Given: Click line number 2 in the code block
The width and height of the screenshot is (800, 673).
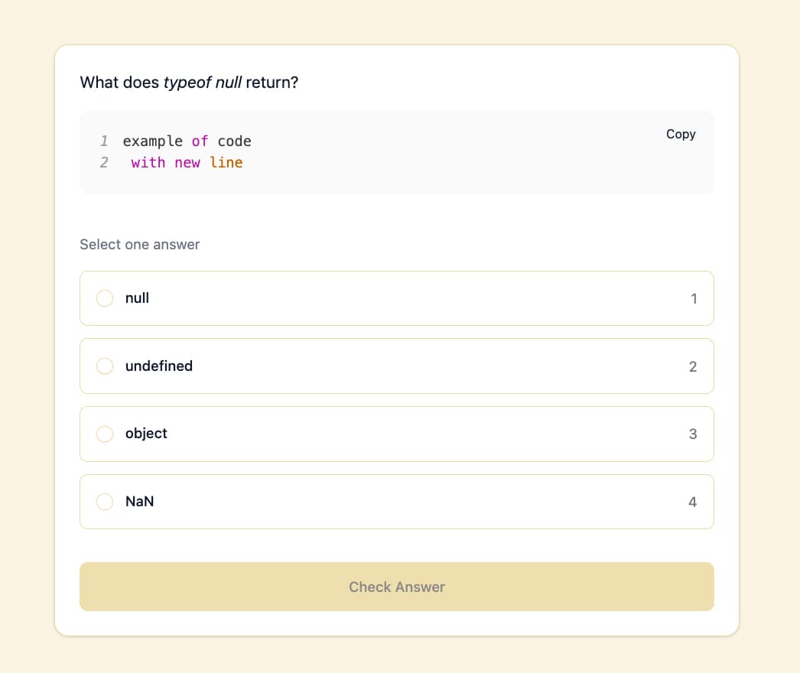Looking at the screenshot, I should pos(104,162).
